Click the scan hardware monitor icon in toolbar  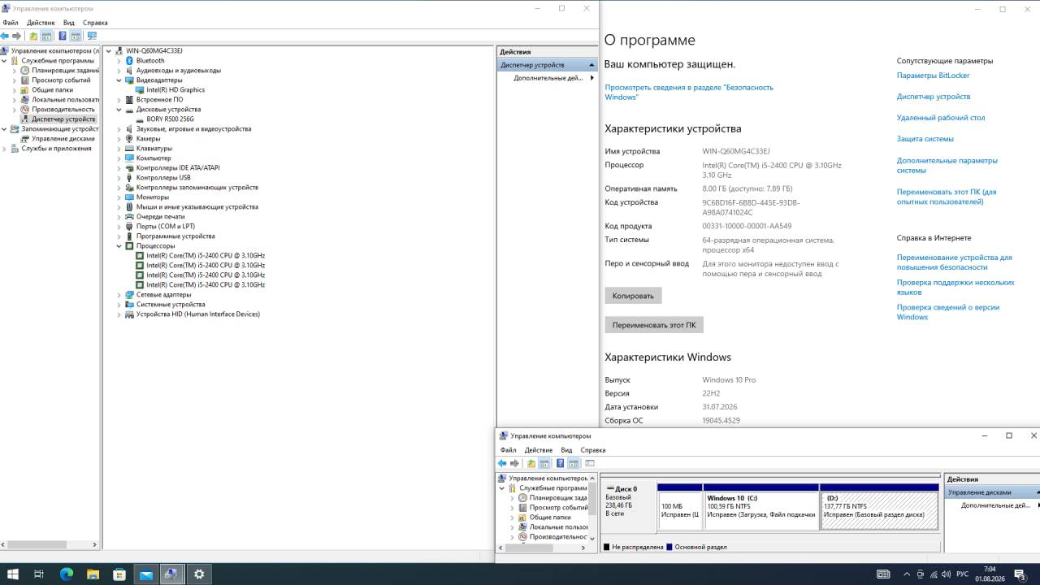[x=92, y=36]
